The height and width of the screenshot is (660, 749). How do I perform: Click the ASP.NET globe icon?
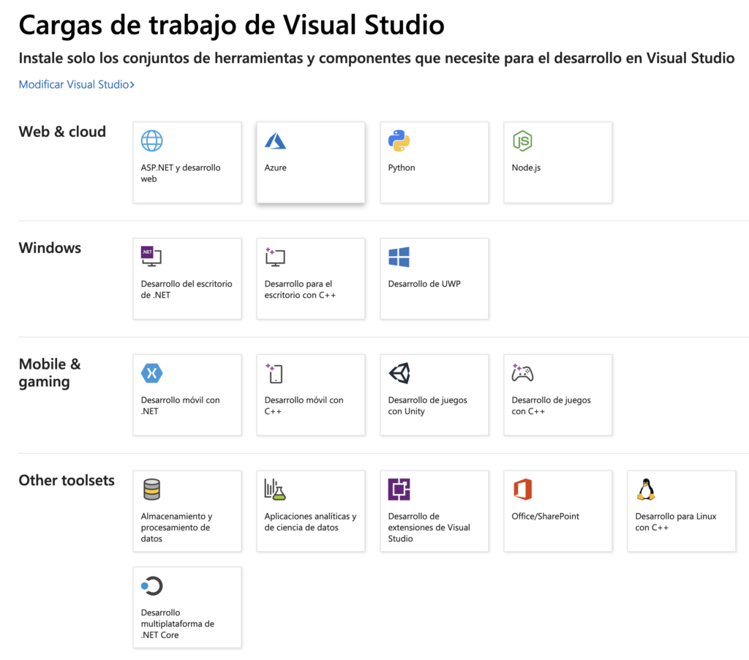152,141
